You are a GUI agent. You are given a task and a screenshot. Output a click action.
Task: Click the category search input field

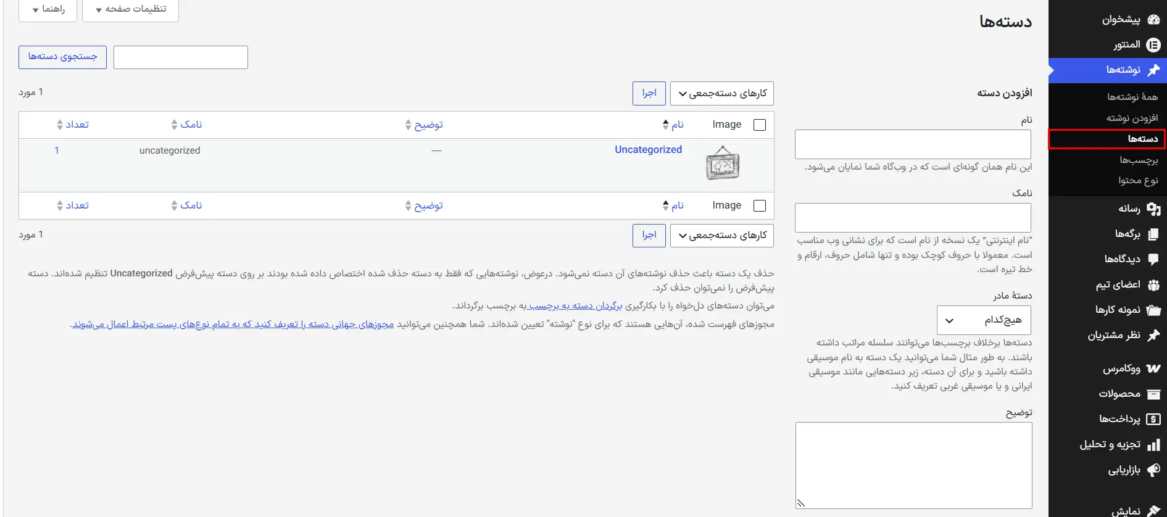pos(181,57)
